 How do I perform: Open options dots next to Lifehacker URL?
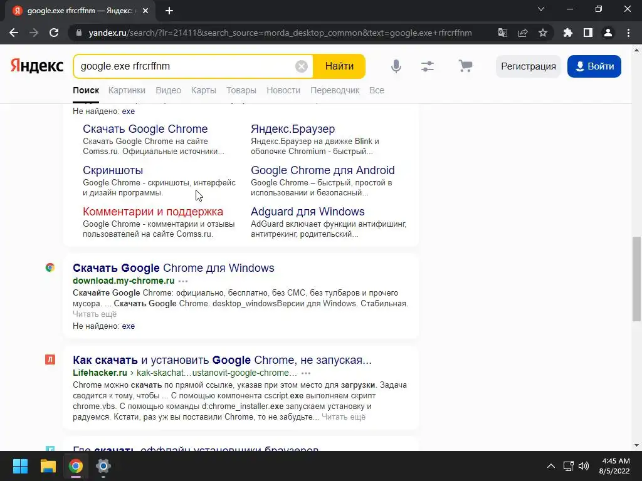306,373
